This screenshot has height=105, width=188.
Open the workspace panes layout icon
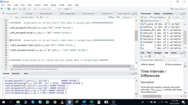tap(60, 9)
